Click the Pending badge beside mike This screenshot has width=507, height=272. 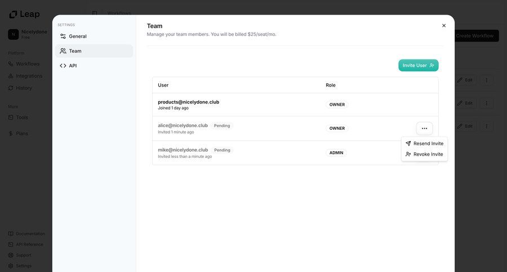(222, 151)
